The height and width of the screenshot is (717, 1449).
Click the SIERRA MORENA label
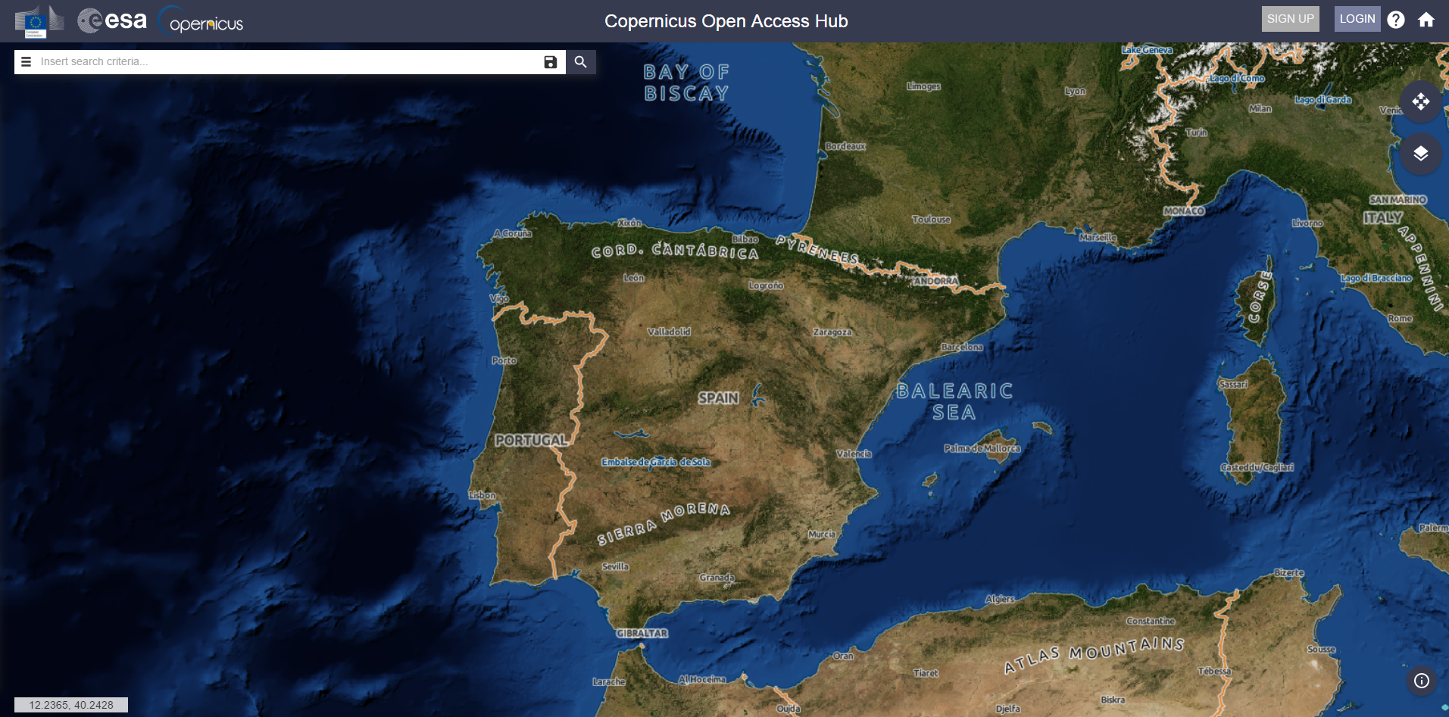point(664,523)
